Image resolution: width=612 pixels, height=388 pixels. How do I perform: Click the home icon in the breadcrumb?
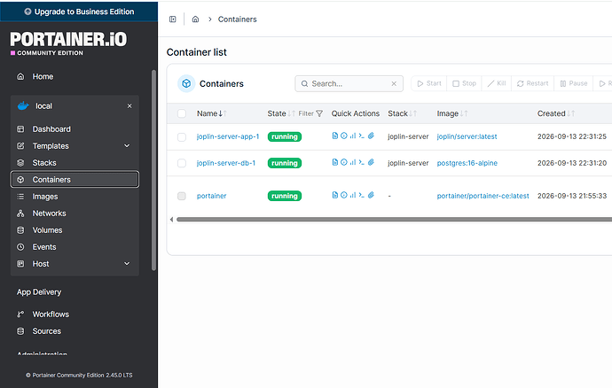pyautogui.click(x=195, y=19)
